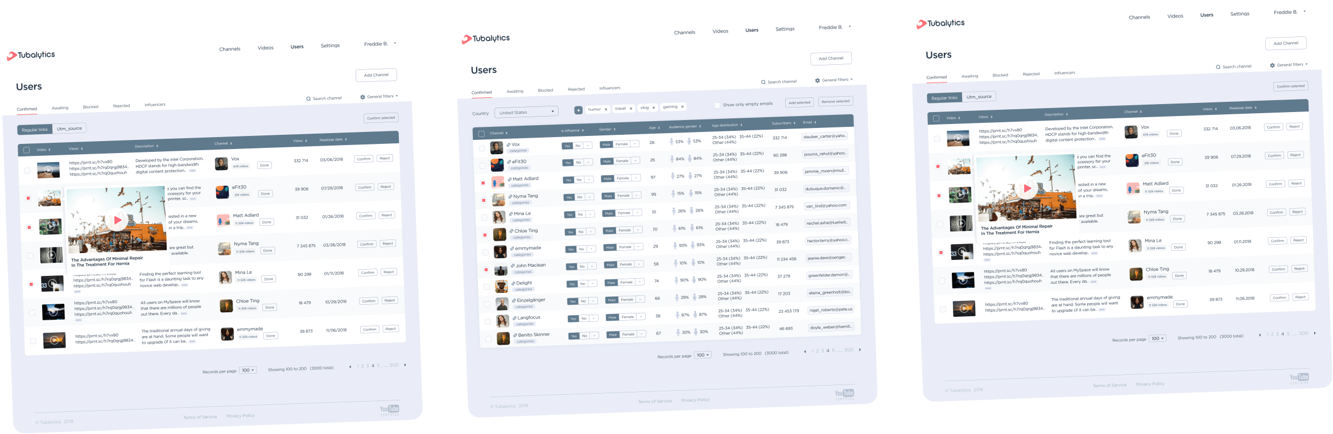Image resolution: width=1333 pixels, height=434 pixels.
Task: Go to the previous page in the middle screen
Action: point(805,352)
